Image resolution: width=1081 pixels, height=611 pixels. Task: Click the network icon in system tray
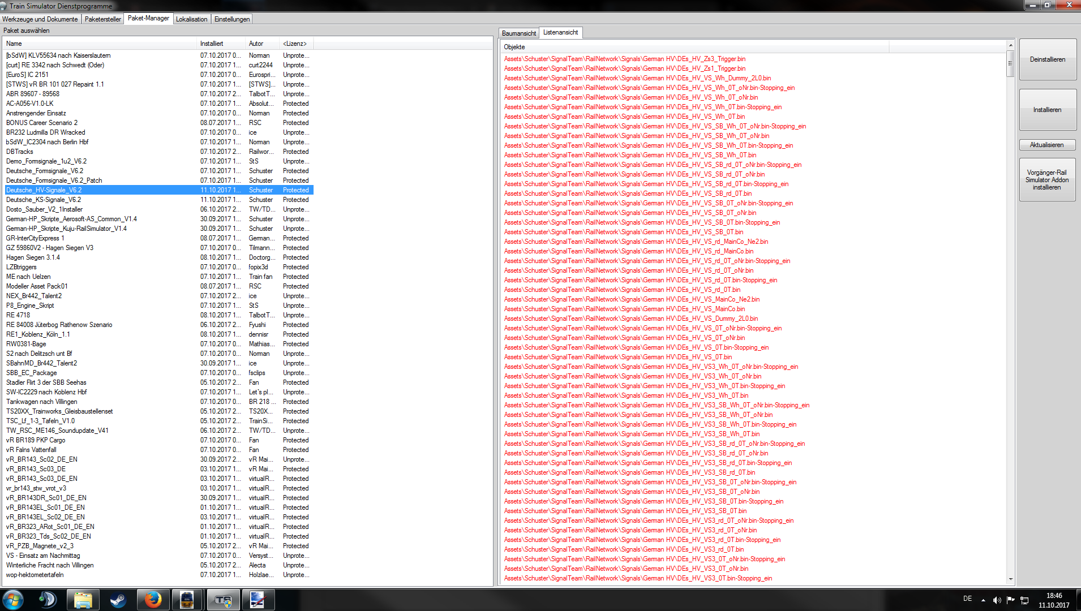pos(1024,600)
